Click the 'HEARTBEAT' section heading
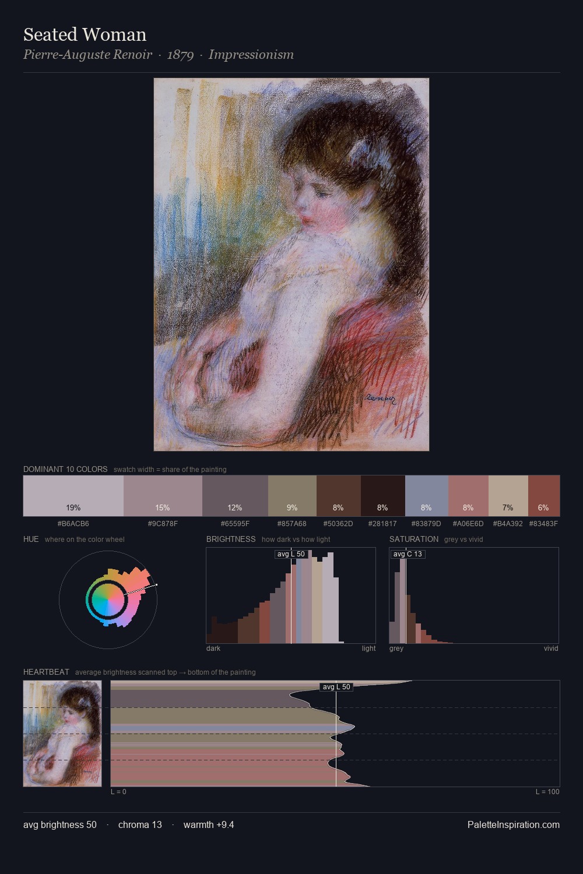The height and width of the screenshot is (874, 583). 46,672
